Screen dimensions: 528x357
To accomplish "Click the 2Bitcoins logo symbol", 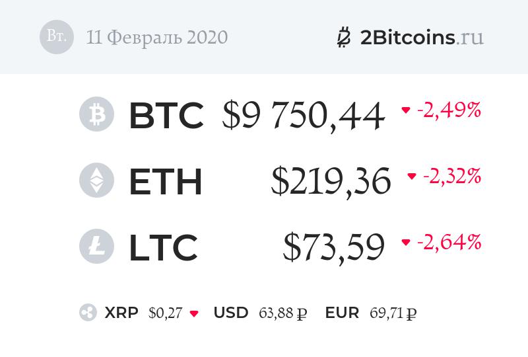I will (343, 38).
